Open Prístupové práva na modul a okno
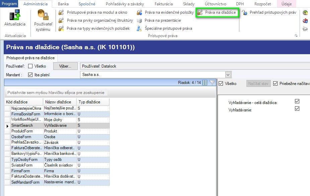Screen dimensions: 310x196 click(93, 12)
